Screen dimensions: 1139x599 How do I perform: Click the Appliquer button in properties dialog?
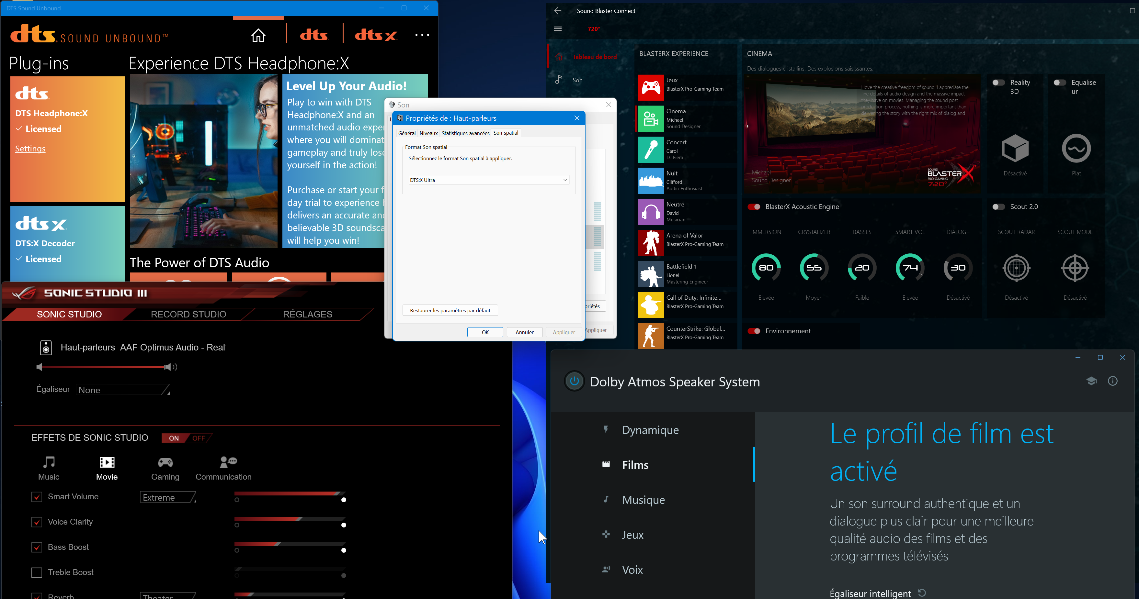[x=564, y=332]
